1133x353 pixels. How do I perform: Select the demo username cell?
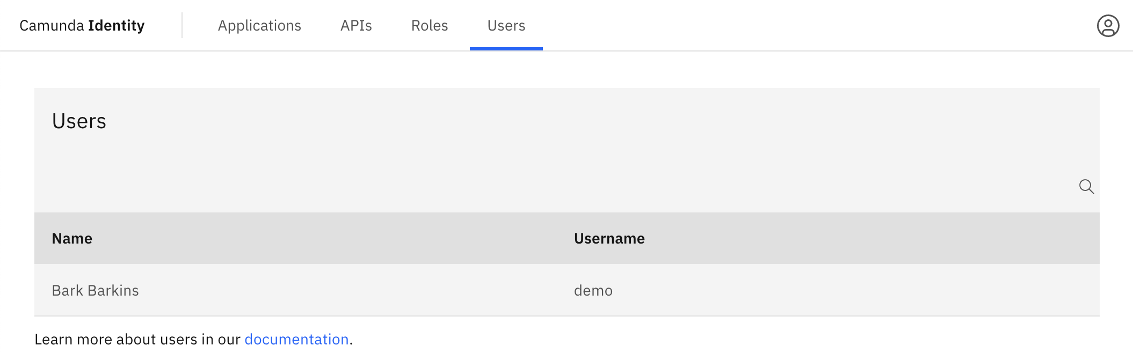593,290
